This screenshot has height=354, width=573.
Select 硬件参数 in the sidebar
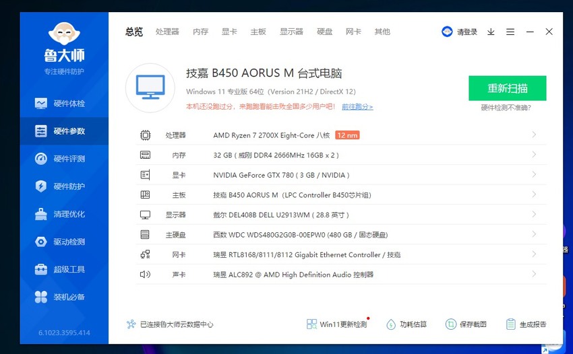point(64,131)
